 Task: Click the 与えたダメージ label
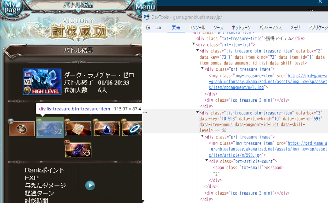(x=45, y=185)
